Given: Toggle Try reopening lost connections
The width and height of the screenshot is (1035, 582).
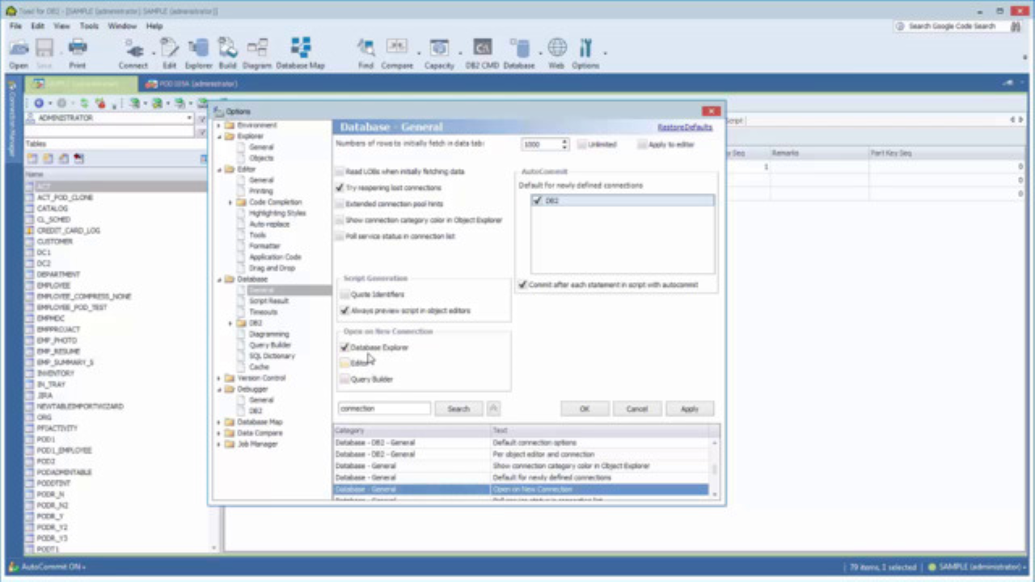Looking at the screenshot, I should [x=340, y=188].
